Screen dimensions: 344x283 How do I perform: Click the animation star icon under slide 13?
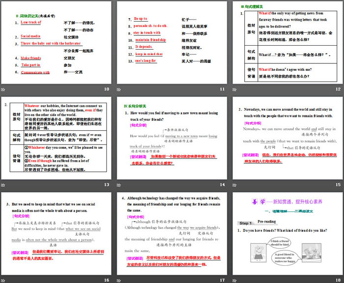pos(3,185)
